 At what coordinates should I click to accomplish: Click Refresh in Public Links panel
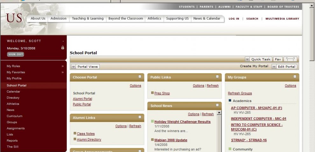(213, 85)
